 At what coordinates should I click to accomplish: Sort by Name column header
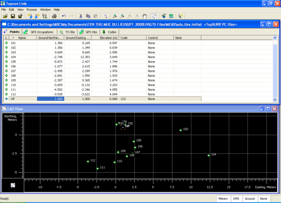[x=22, y=37]
